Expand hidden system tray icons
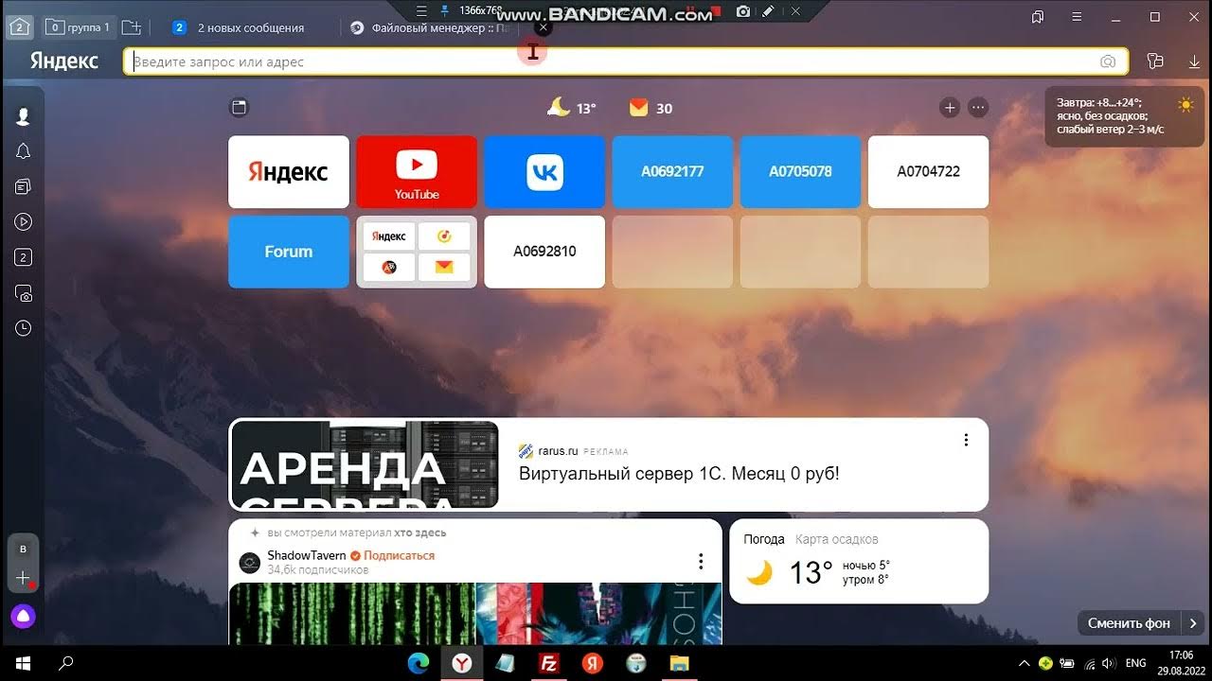This screenshot has height=681, width=1212. coord(1024,663)
